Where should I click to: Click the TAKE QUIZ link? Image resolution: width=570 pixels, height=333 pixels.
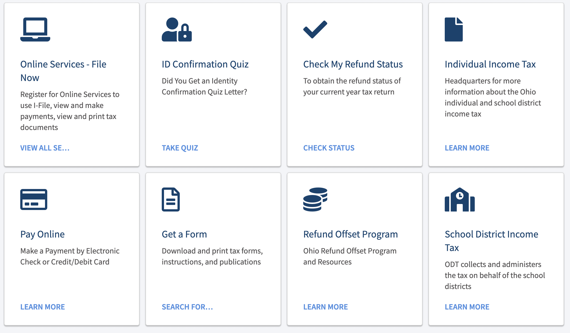coord(180,148)
